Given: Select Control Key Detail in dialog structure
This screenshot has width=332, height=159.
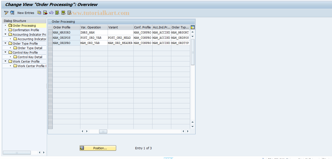Looking at the screenshot, I should [x=30, y=57].
